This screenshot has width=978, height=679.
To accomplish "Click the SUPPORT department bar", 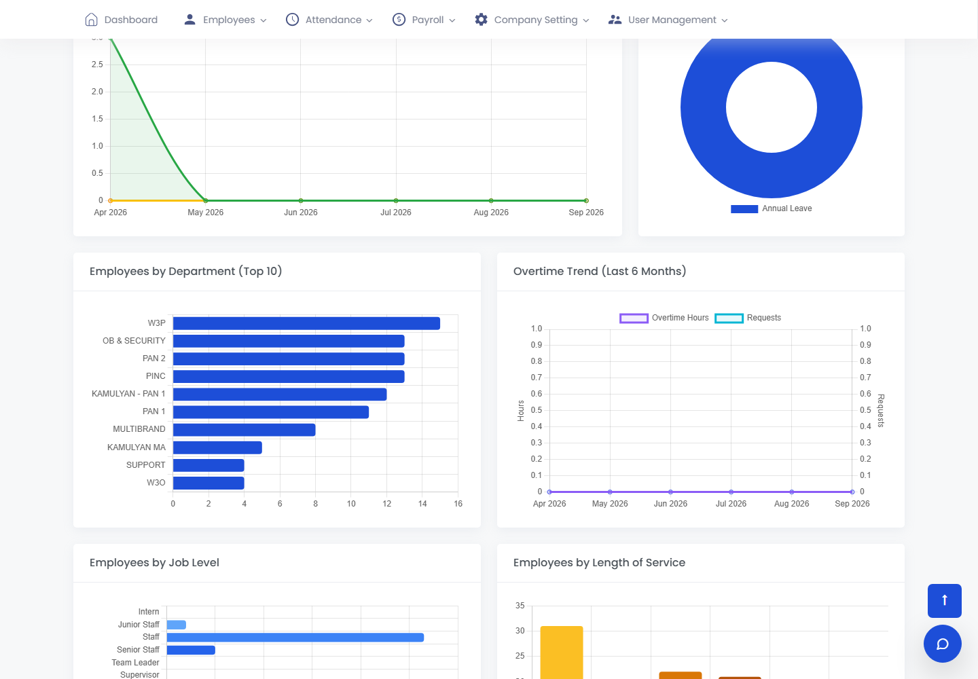I will tap(209, 465).
